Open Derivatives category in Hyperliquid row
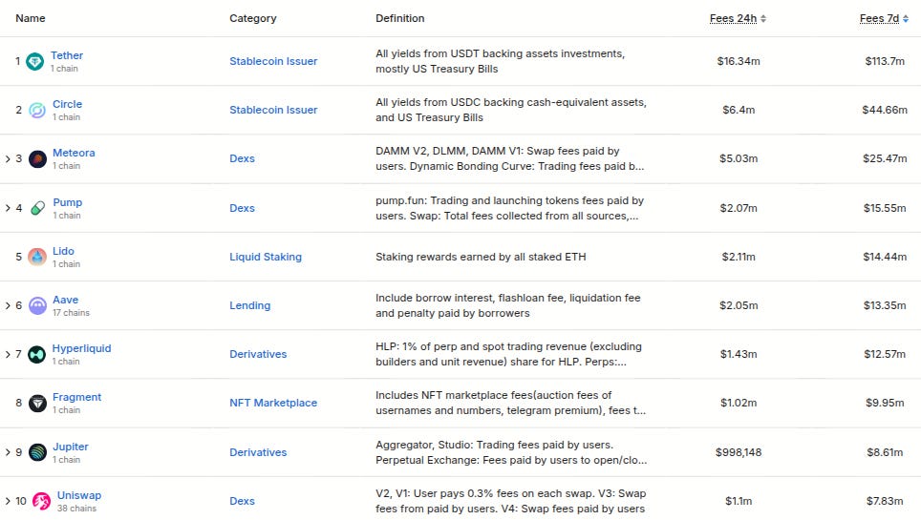Viewport: 921px width, 520px height. point(258,354)
